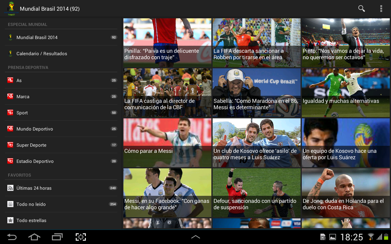Tap the As newspaper icon
The image size is (391, 244).
(10, 80)
